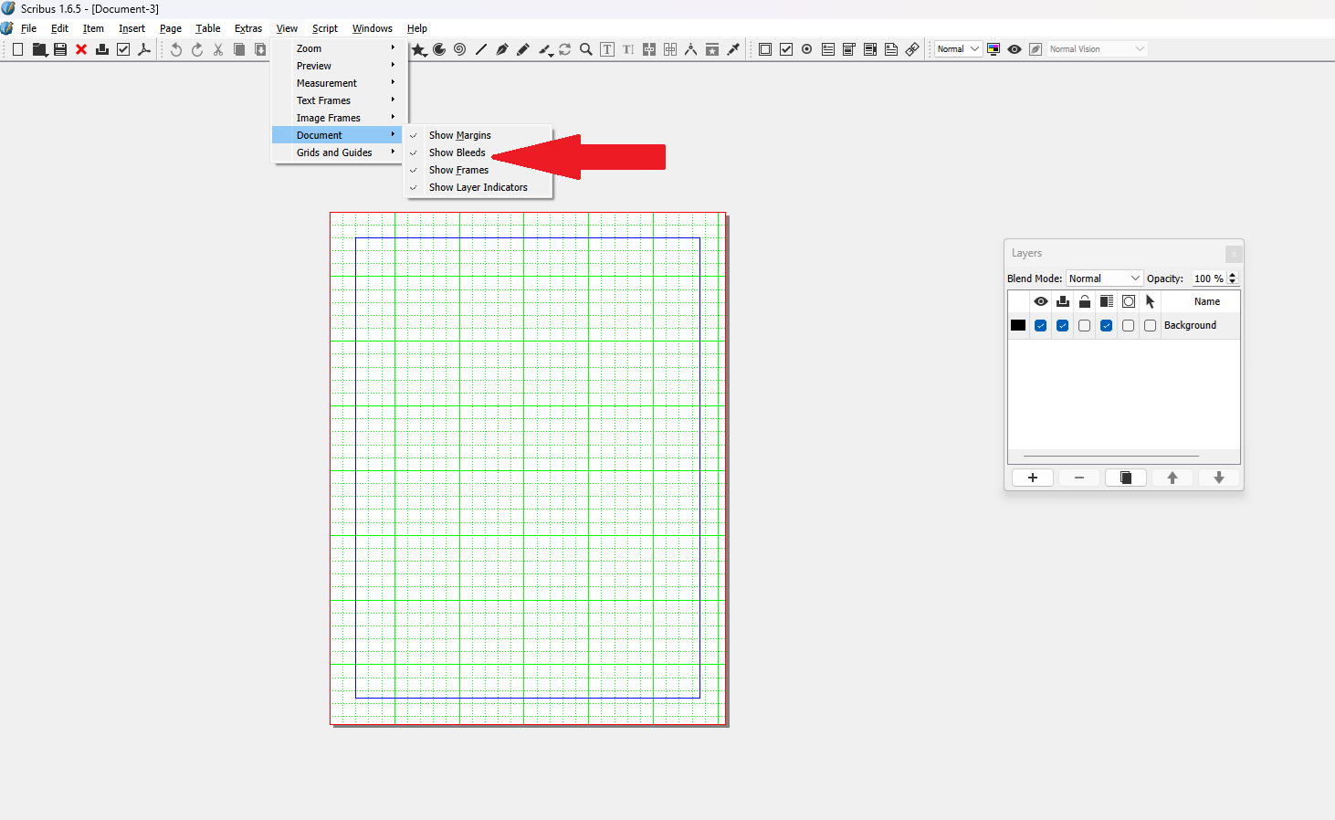Click Show Bleeds menu entry
The width and height of the screenshot is (1335, 820).
pos(478,152)
